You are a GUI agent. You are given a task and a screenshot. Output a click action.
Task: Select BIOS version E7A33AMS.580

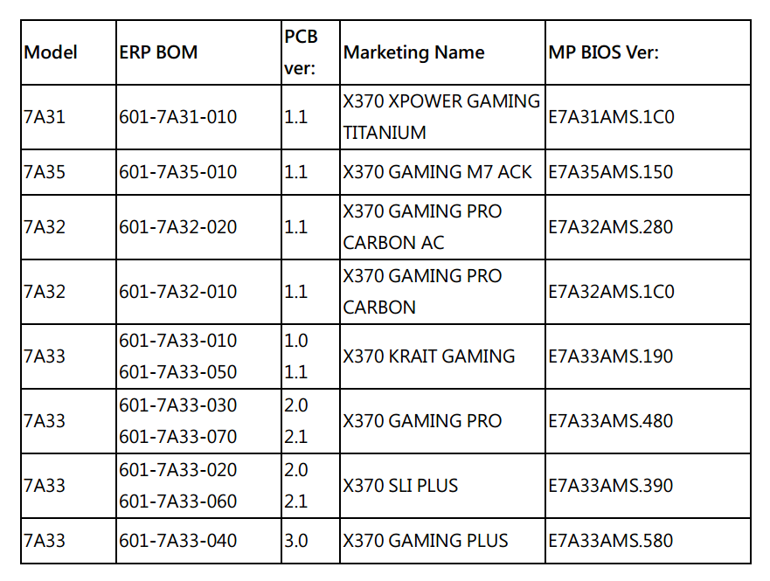pyautogui.click(x=611, y=541)
